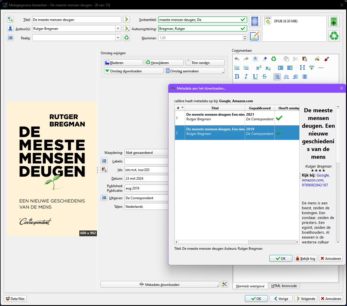Screen dimensions: 347x306
Task: Toggle centered text alignment
Action: click(x=286, y=77)
